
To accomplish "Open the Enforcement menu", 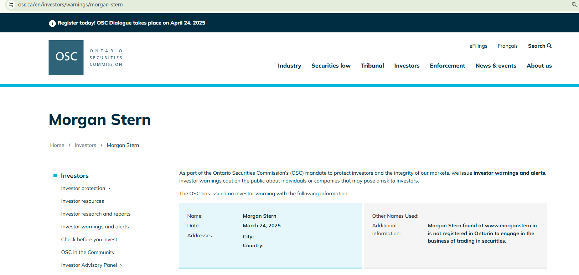I will tap(448, 66).
